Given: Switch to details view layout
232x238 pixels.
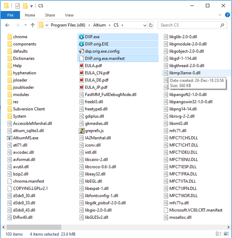Looking at the screenshot, I should [x=219, y=234].
